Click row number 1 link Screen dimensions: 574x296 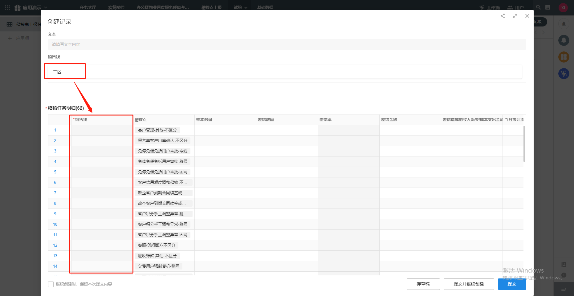[55, 130]
